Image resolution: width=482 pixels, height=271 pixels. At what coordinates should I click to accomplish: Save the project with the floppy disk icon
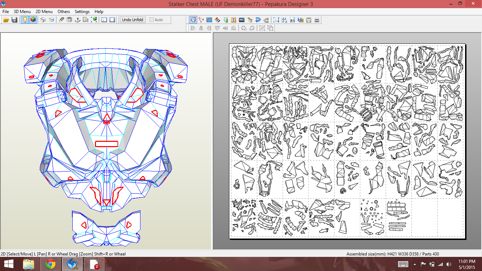14,20
